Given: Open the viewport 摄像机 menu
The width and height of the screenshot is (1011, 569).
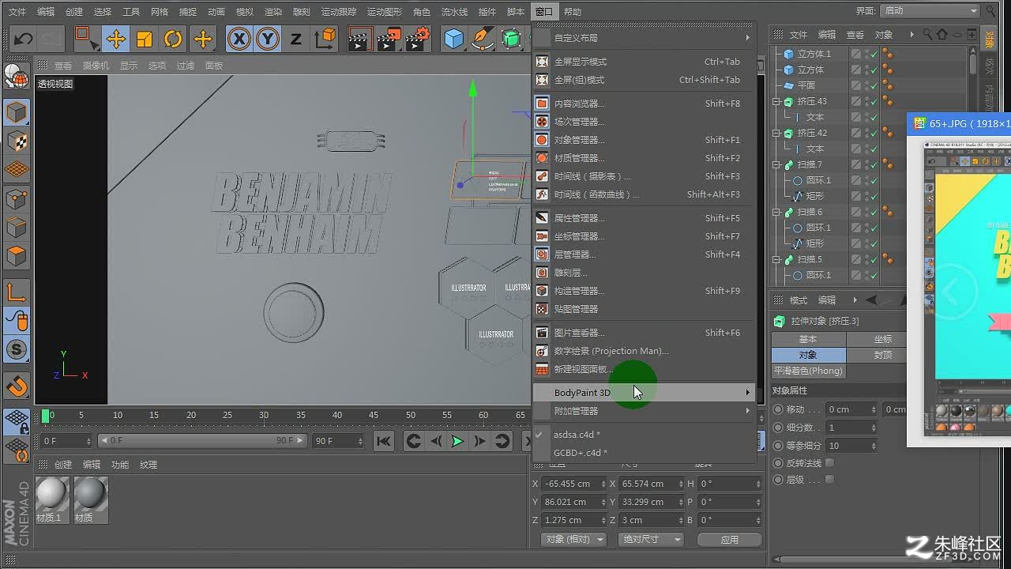Looking at the screenshot, I should pos(96,66).
